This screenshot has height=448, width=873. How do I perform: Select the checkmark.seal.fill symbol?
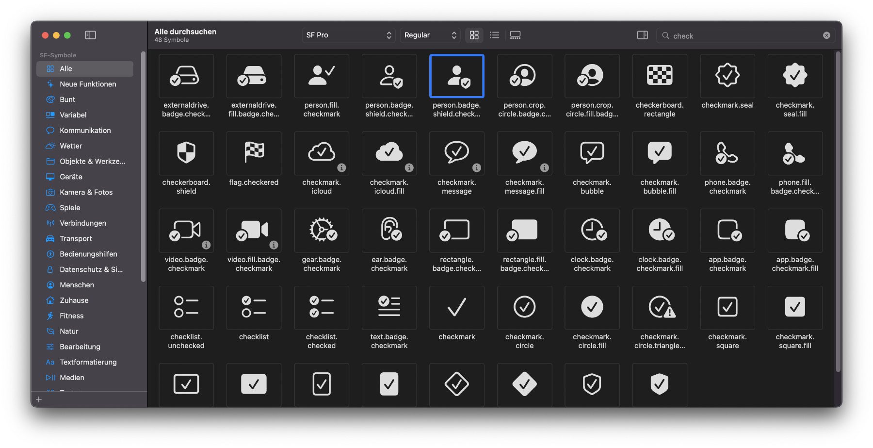point(795,76)
